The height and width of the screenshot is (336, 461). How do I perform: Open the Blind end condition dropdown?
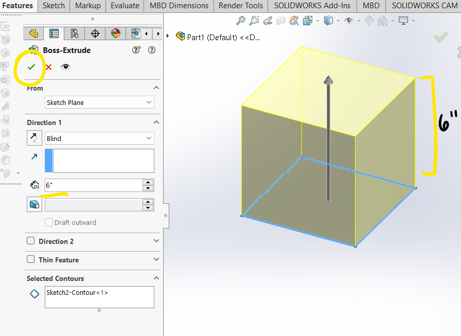pyautogui.click(x=99, y=138)
